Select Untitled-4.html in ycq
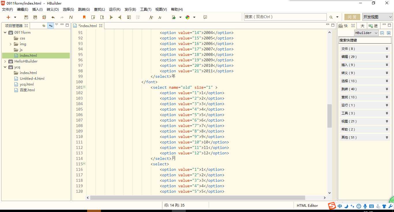The image size is (394, 212). (x=32, y=79)
